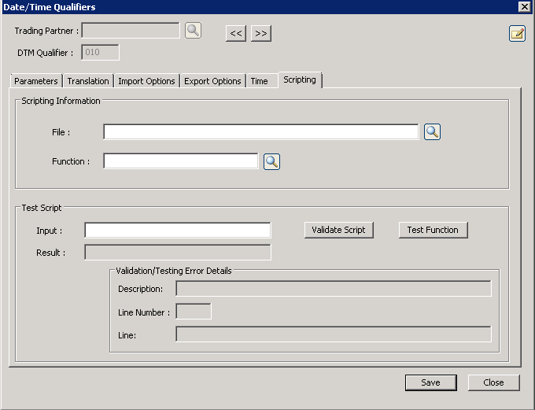Switch to Export Options tab
Image resolution: width=535 pixels, height=410 pixels.
point(212,81)
